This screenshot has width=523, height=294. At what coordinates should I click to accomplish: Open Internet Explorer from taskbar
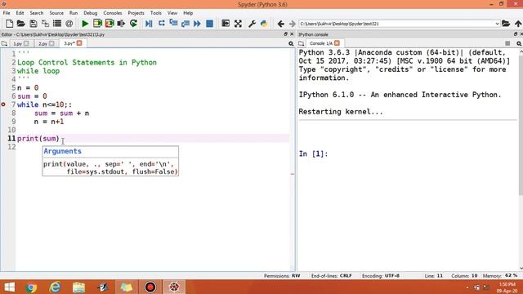[55, 287]
